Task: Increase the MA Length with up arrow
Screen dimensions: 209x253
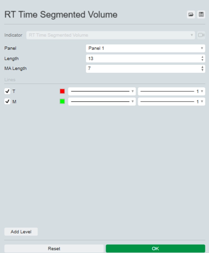Action: (202, 67)
